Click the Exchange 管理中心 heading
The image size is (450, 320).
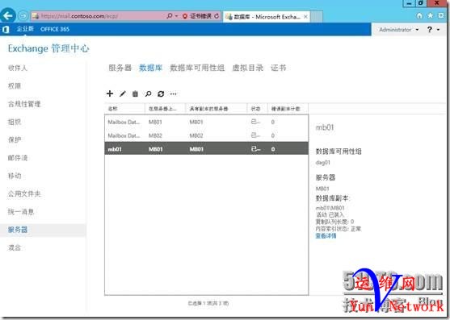pyautogui.click(x=48, y=48)
